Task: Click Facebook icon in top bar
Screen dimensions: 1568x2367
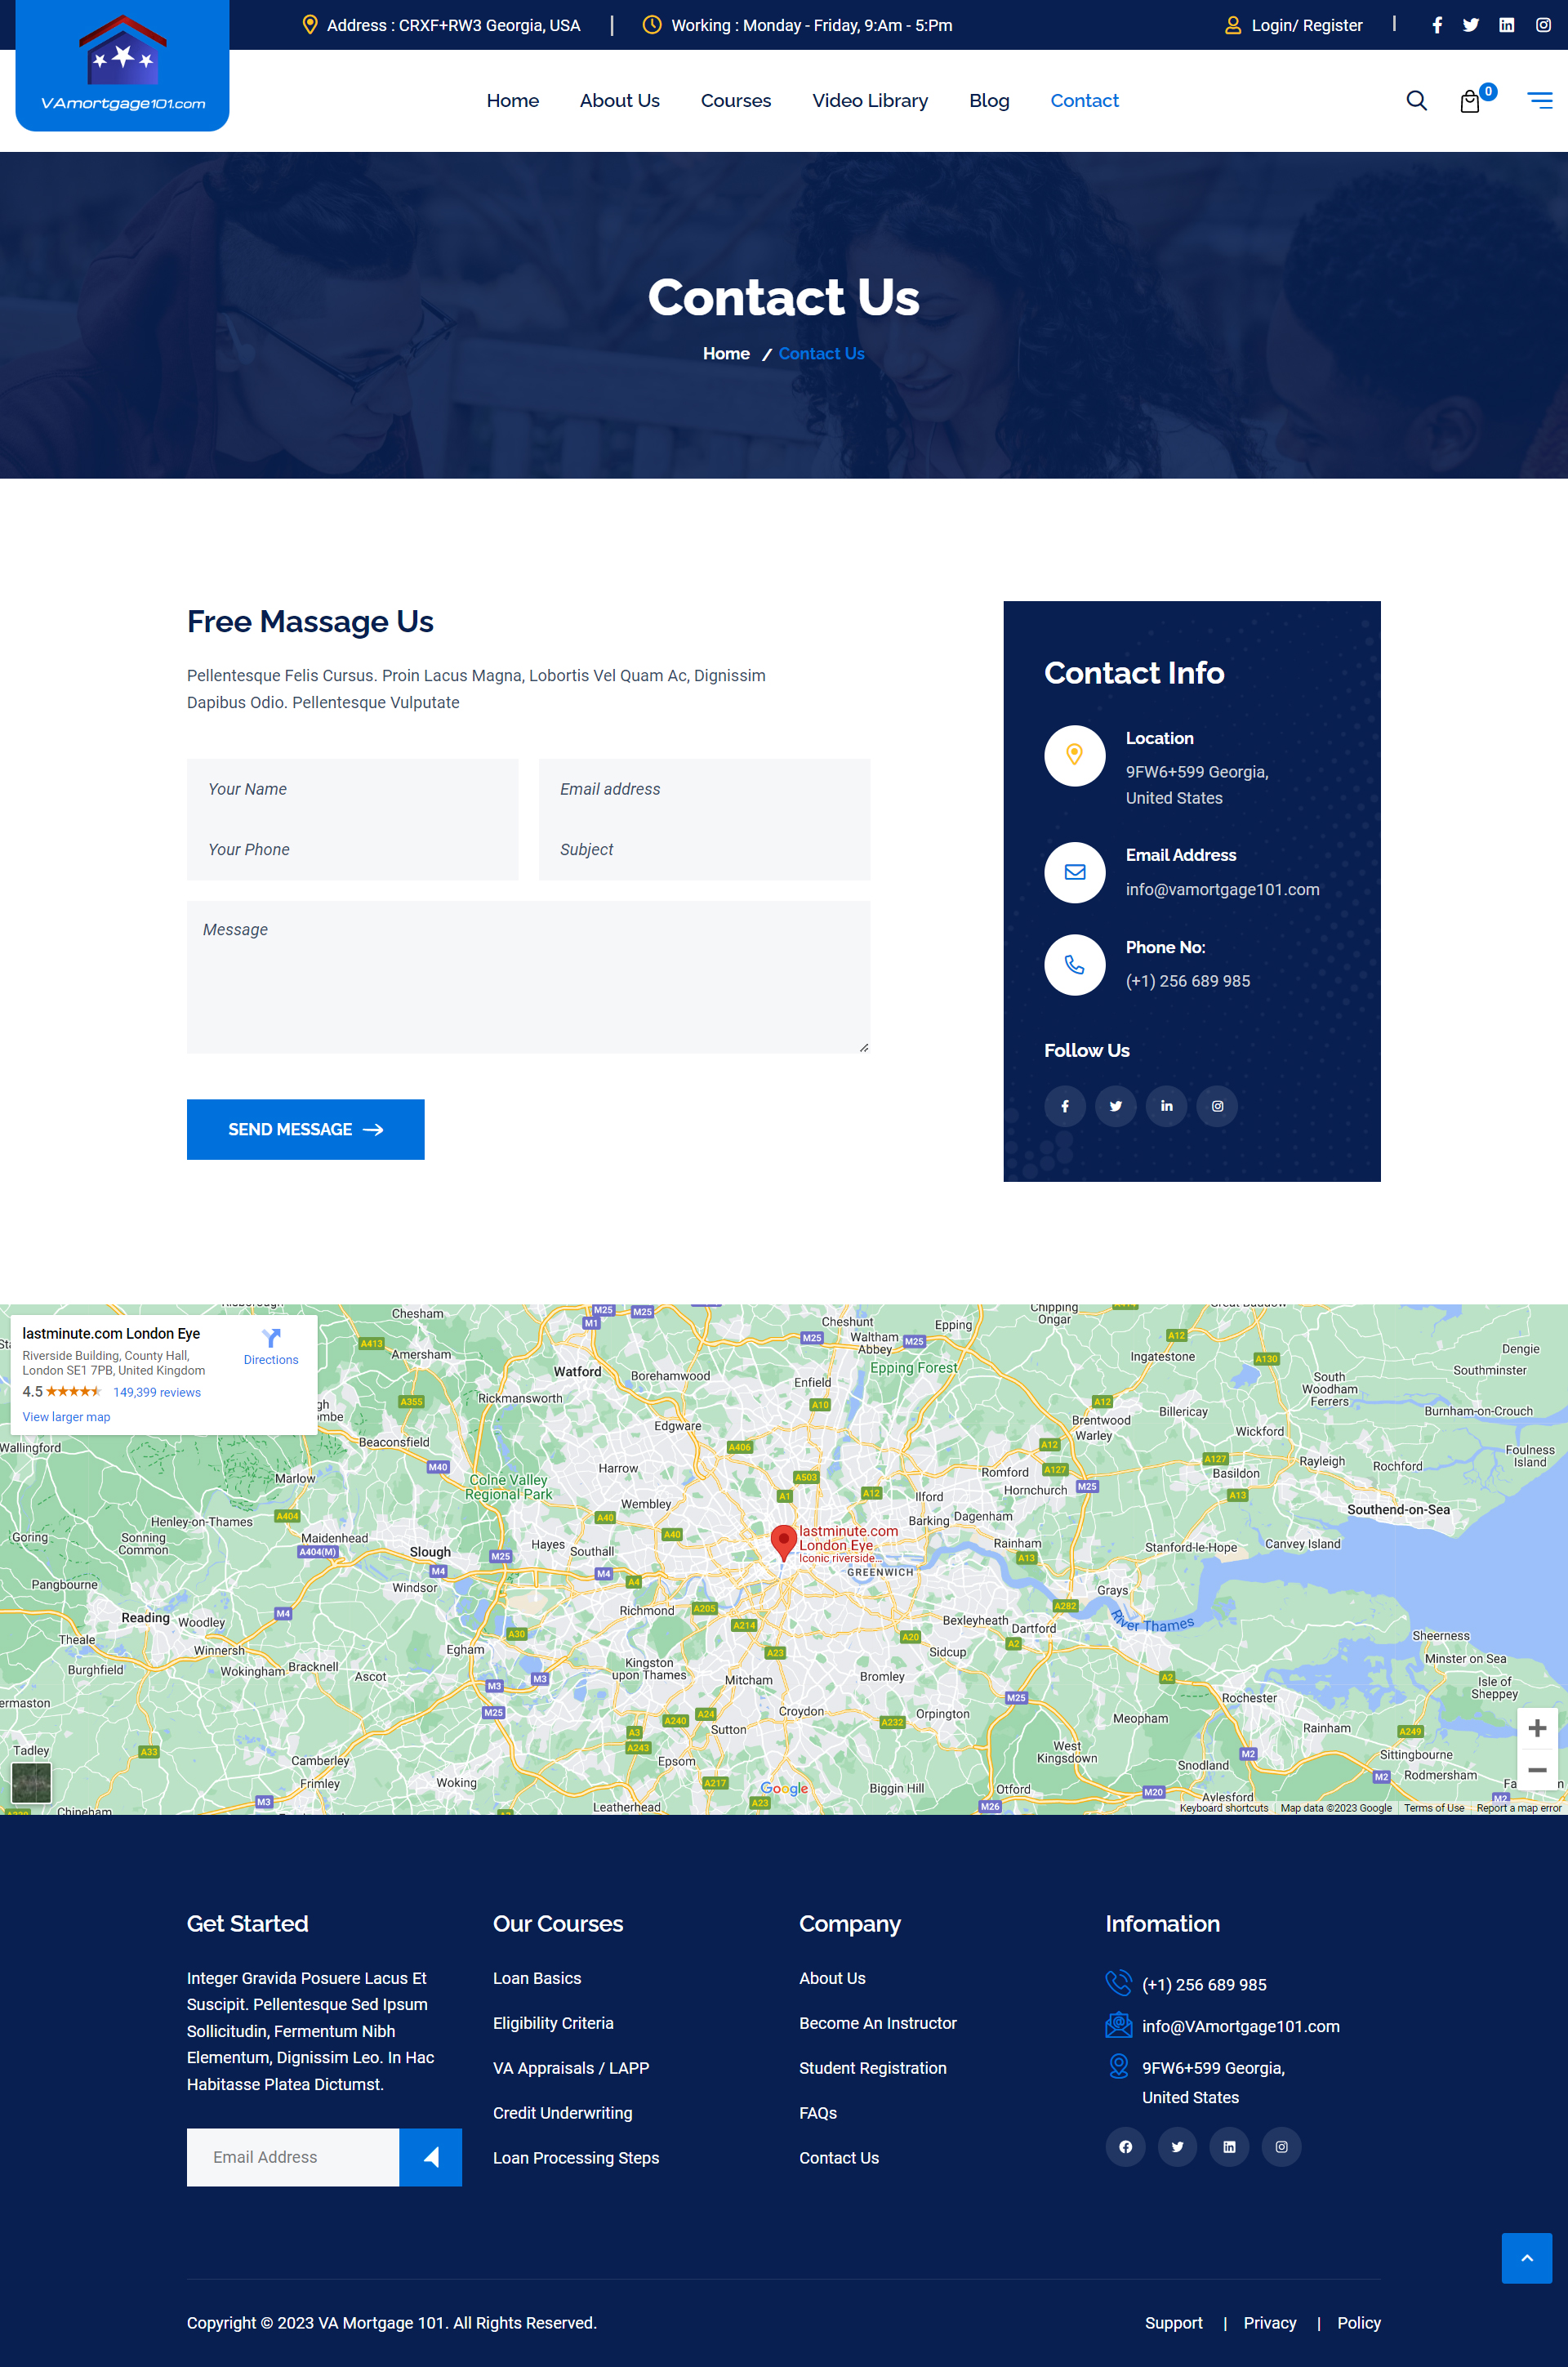Action: [x=1436, y=25]
